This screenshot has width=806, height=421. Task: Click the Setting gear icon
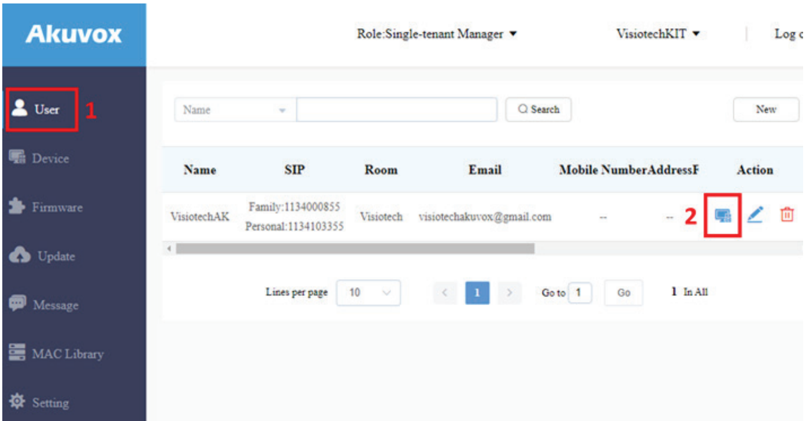(x=17, y=402)
